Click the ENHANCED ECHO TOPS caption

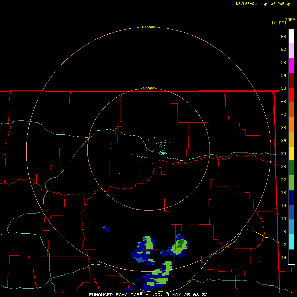(115, 295)
